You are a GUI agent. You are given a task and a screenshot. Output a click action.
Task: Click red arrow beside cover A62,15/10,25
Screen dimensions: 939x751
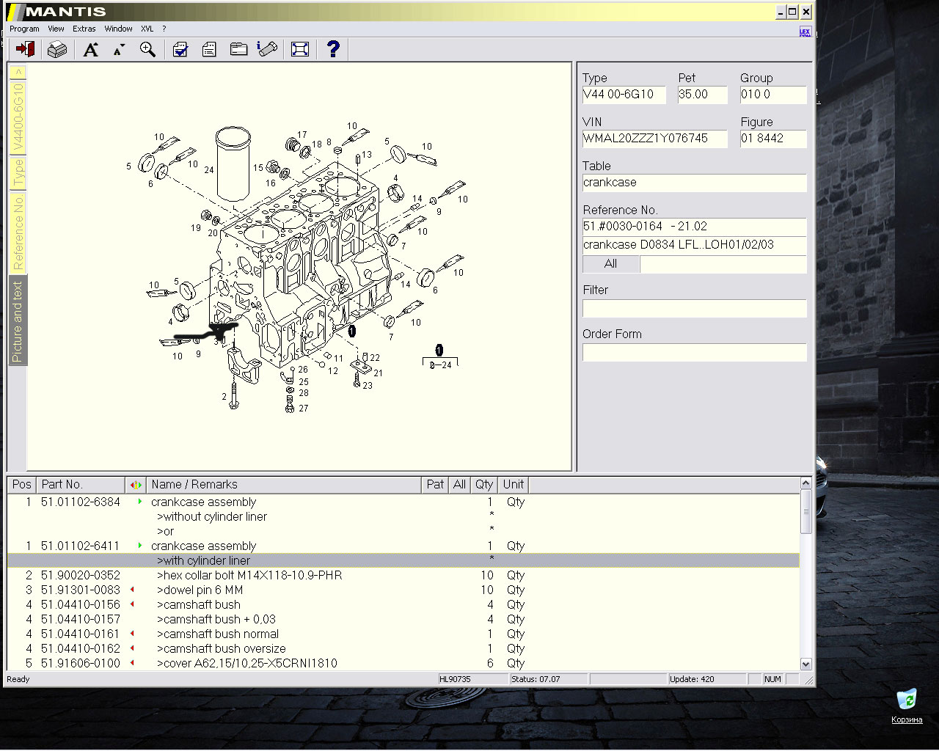tap(132, 663)
